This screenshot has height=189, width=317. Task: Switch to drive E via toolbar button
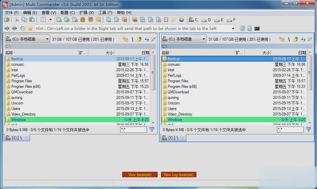219,20
